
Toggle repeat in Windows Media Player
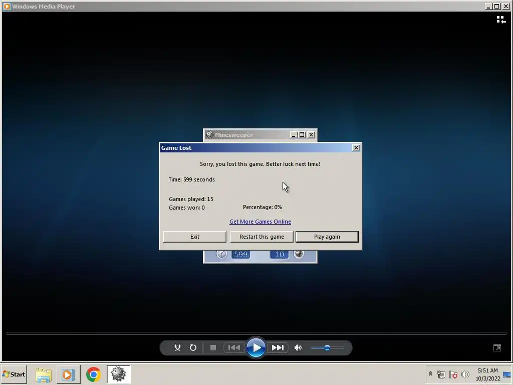click(x=193, y=348)
